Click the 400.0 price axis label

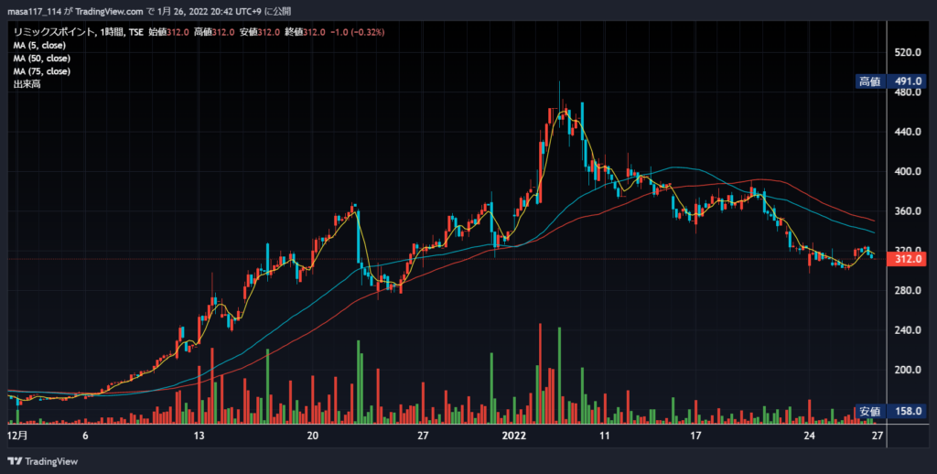pyautogui.click(x=908, y=171)
